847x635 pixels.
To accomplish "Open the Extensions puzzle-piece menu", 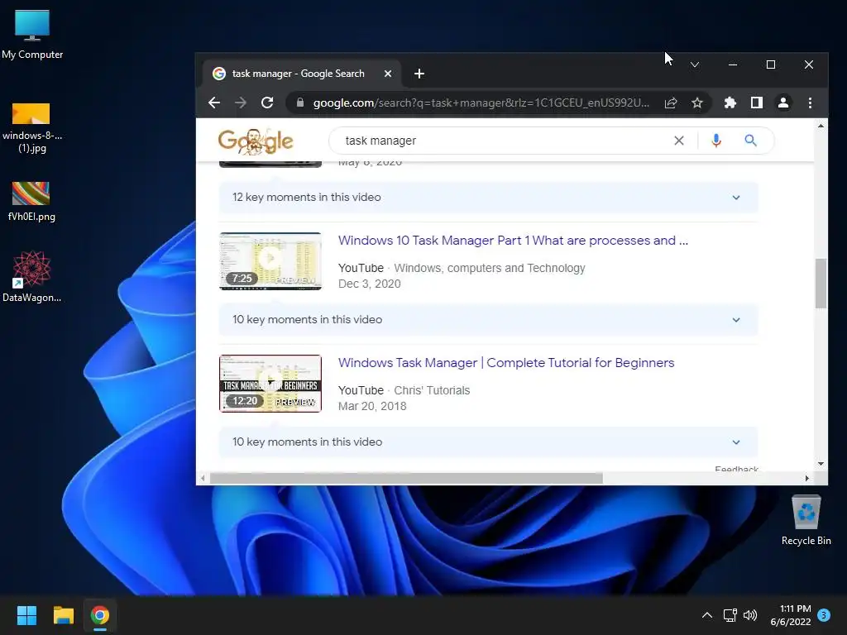I will pyautogui.click(x=730, y=103).
